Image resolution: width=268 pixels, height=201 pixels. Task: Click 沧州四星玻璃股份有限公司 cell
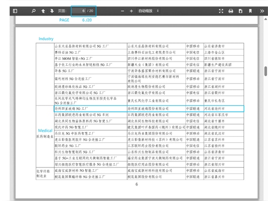point(156,109)
